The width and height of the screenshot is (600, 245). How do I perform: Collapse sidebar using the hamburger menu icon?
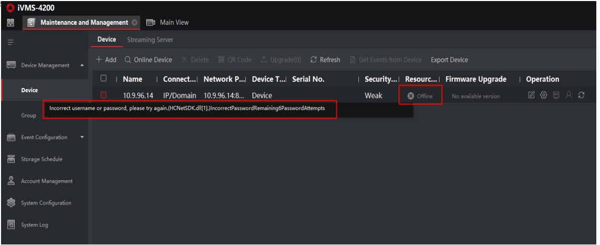[9, 41]
